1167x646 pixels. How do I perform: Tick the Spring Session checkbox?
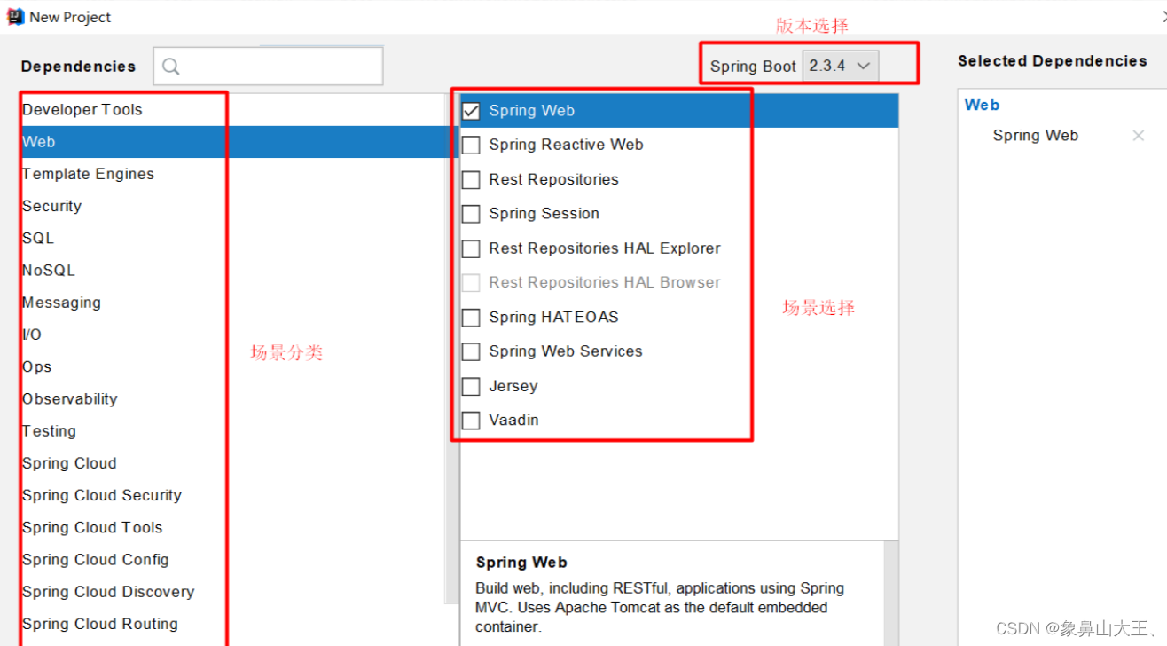tap(471, 214)
